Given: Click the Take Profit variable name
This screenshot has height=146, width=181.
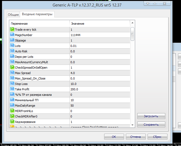Looking at the screenshot, I should coord(22,89).
